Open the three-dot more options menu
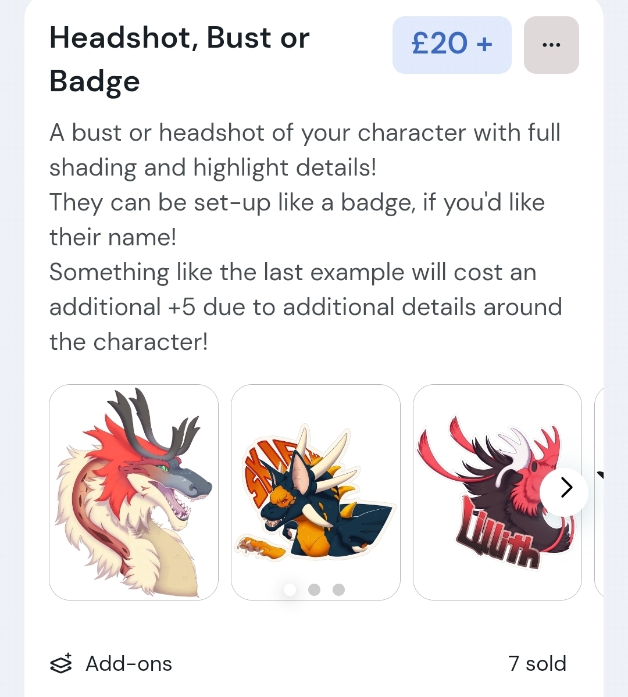 [x=551, y=45]
